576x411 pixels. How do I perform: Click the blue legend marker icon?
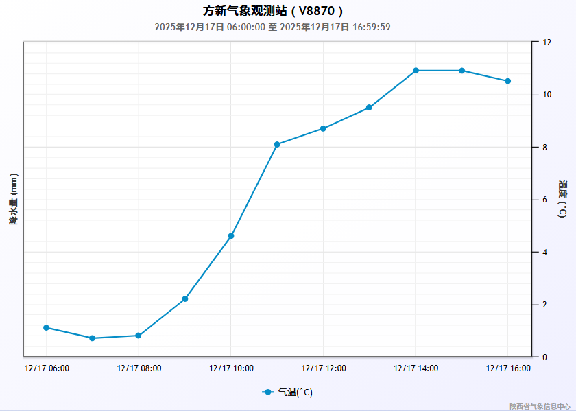268,392
